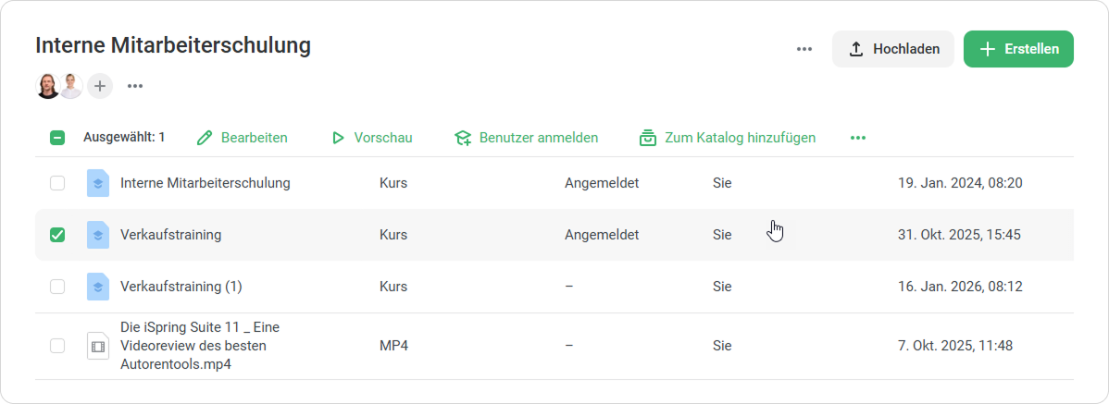The width and height of the screenshot is (1109, 404).
Task: Tick the checkbox for Verkaufstraining (1)
Action: (x=57, y=287)
